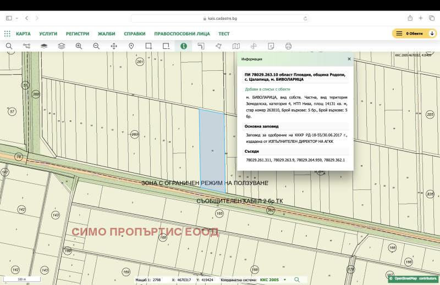
Task: Open the КАРТА menu
Action: (x=23, y=33)
